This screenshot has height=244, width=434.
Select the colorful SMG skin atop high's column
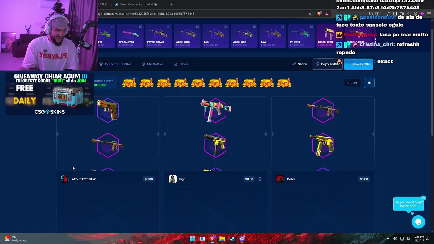tap(216, 110)
